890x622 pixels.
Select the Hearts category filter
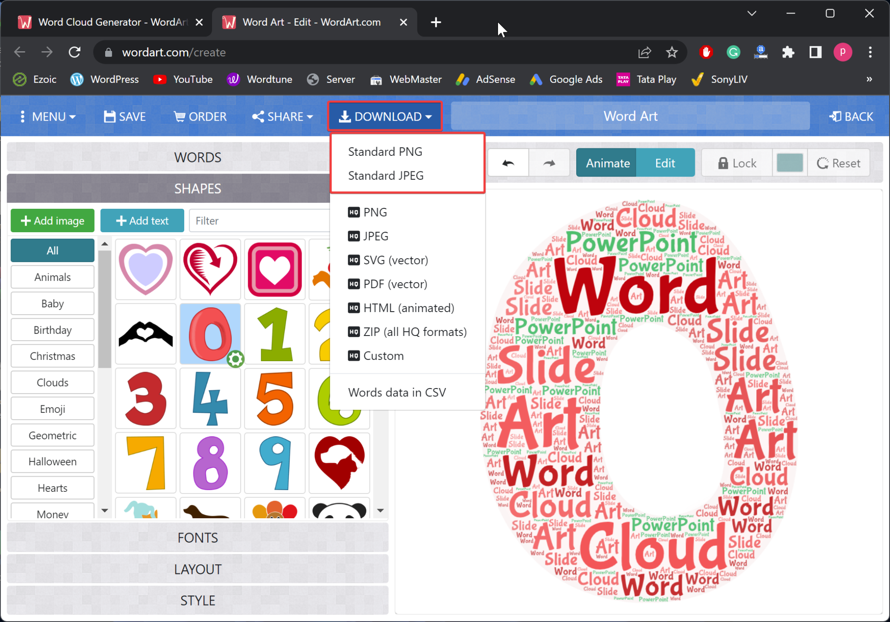click(x=52, y=488)
